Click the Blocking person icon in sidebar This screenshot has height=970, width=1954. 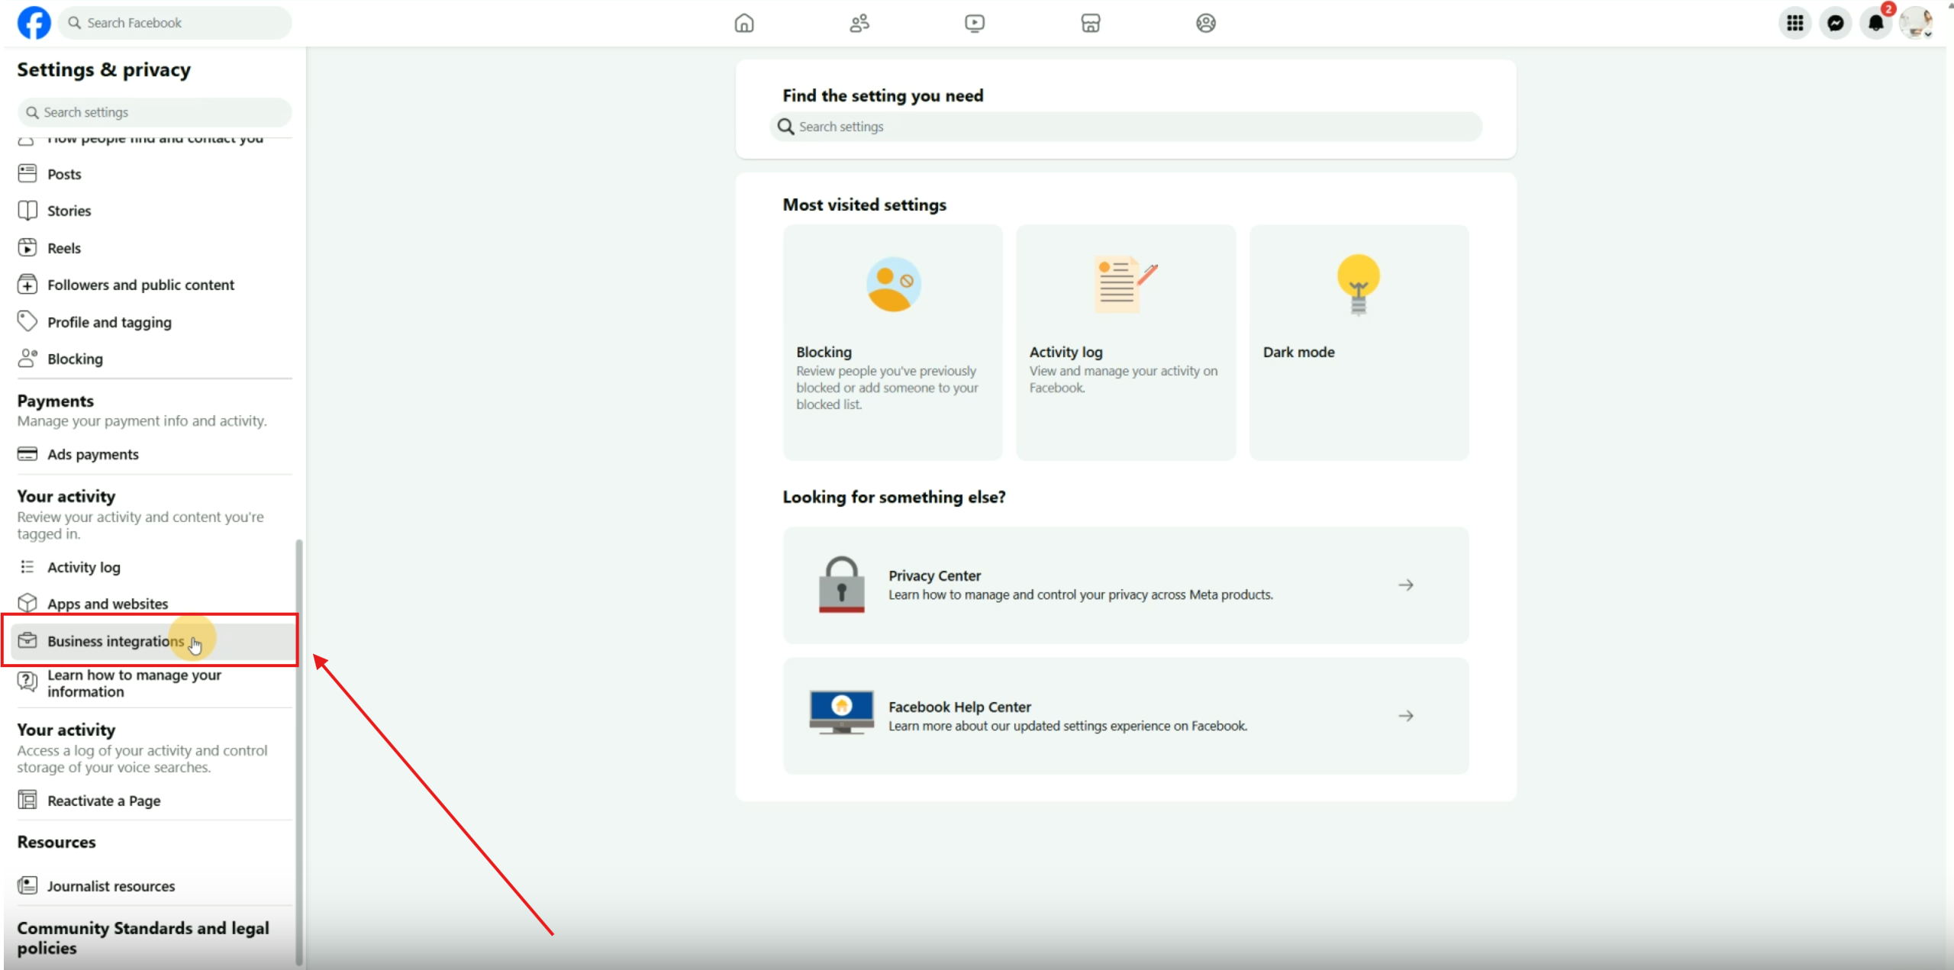(27, 358)
